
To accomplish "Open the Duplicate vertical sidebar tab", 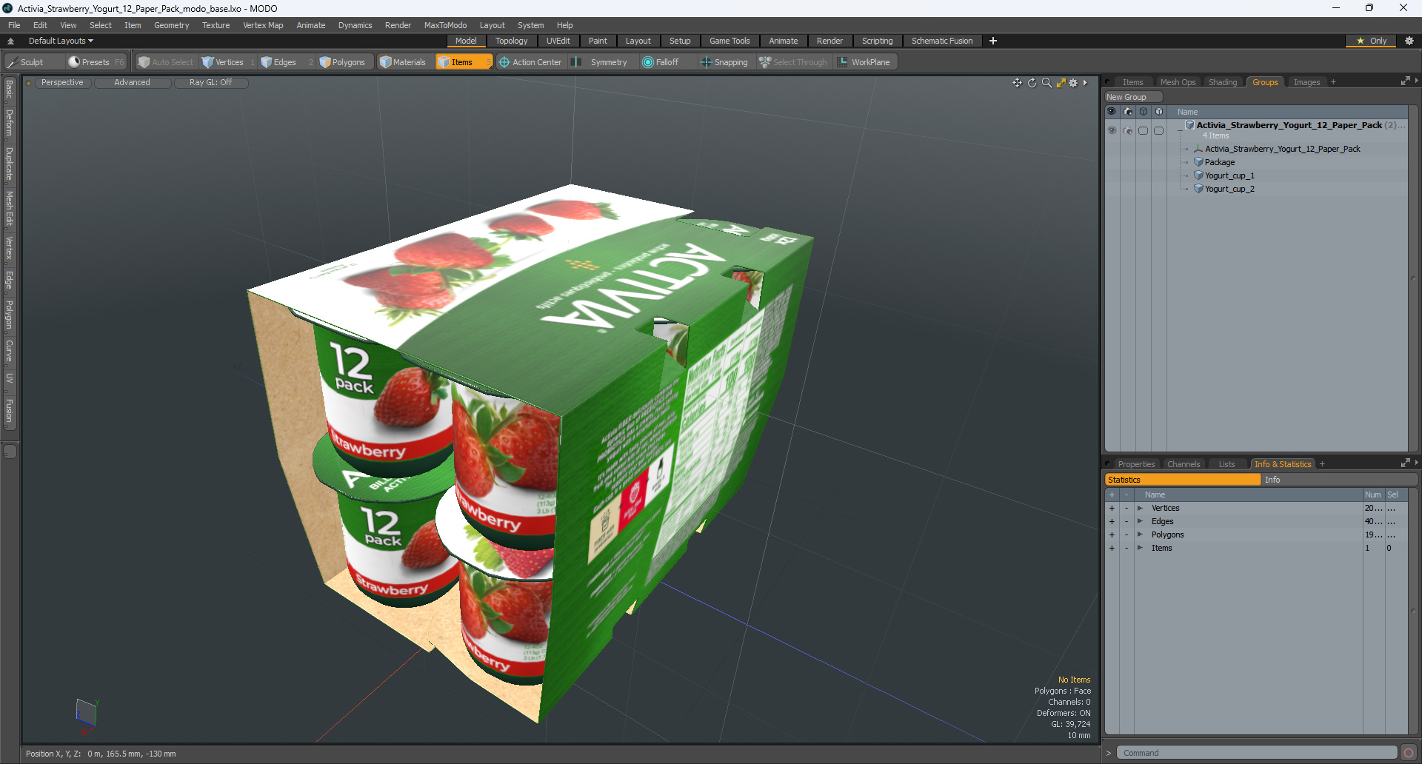I will tap(9, 164).
